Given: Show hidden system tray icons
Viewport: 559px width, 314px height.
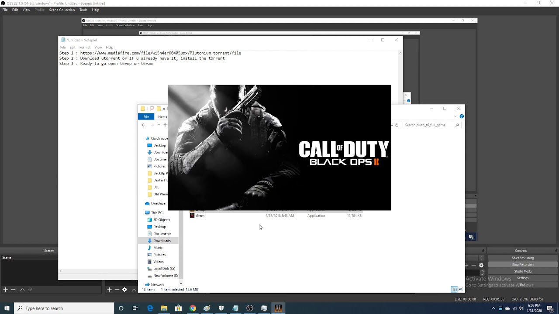Looking at the screenshot, I should 493,308.
